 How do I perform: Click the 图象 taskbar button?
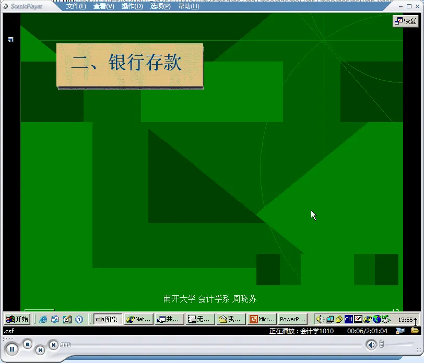click(108, 319)
